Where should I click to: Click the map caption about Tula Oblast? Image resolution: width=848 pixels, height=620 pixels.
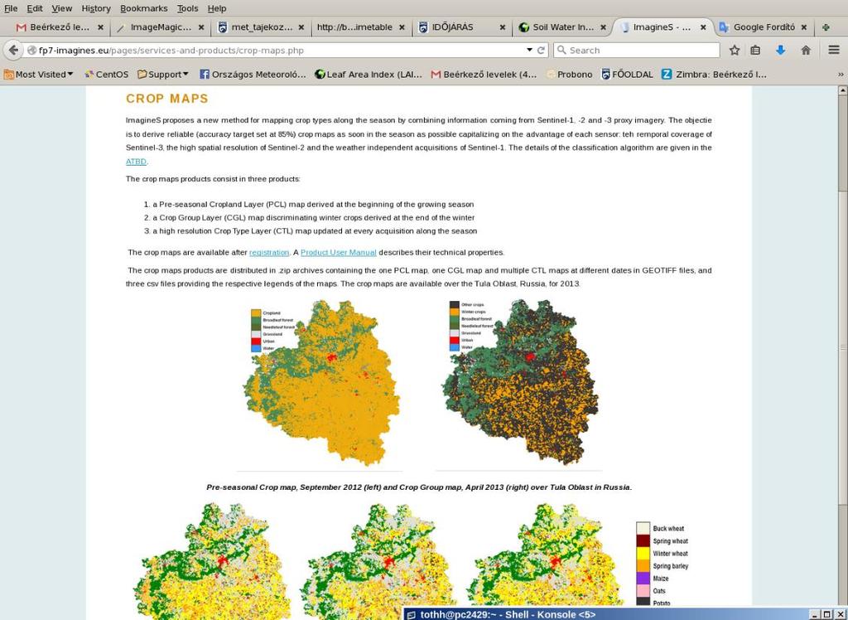click(419, 487)
